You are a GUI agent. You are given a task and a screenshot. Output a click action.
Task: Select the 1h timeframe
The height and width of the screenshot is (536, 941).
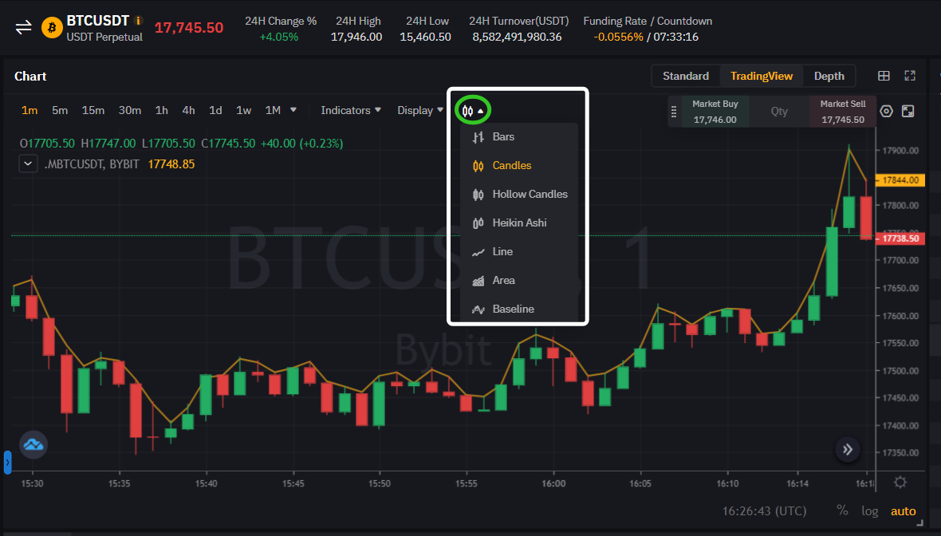[161, 110]
